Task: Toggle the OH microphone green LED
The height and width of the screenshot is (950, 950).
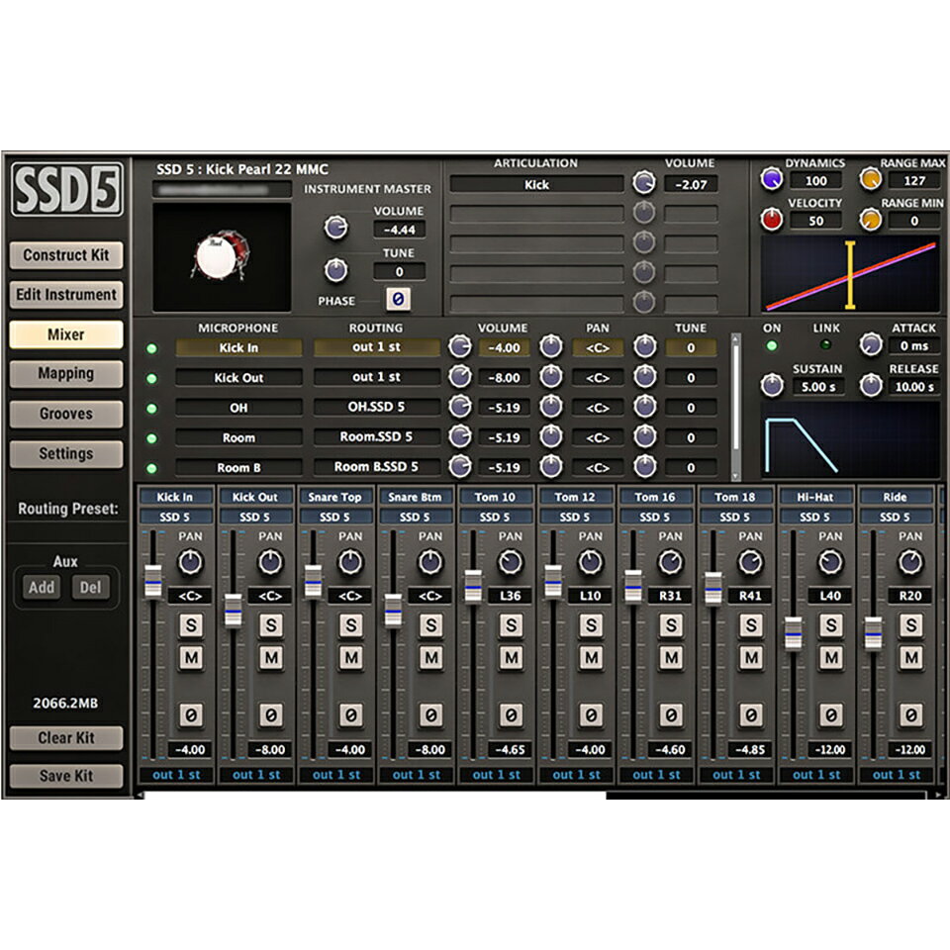Action: click(x=151, y=409)
